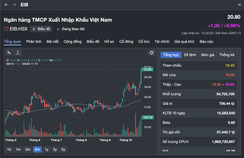Image resolution: width=244 pixels, height=158 pixels.
Task: Open chart settings gear
Action: [151, 52]
